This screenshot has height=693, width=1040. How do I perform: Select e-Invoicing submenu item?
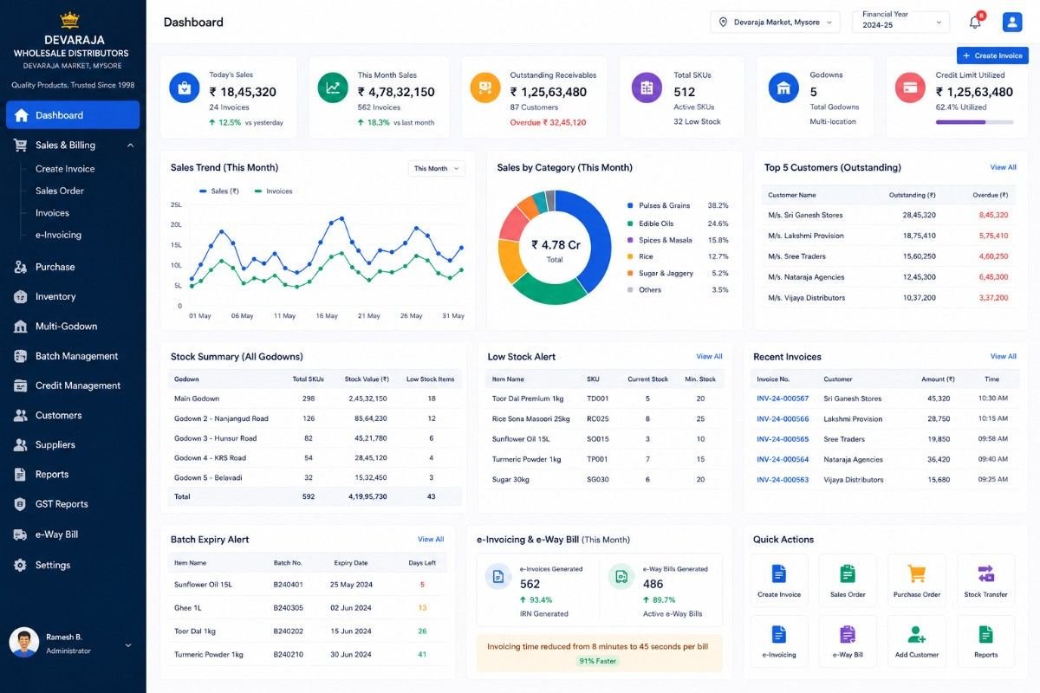tap(58, 235)
